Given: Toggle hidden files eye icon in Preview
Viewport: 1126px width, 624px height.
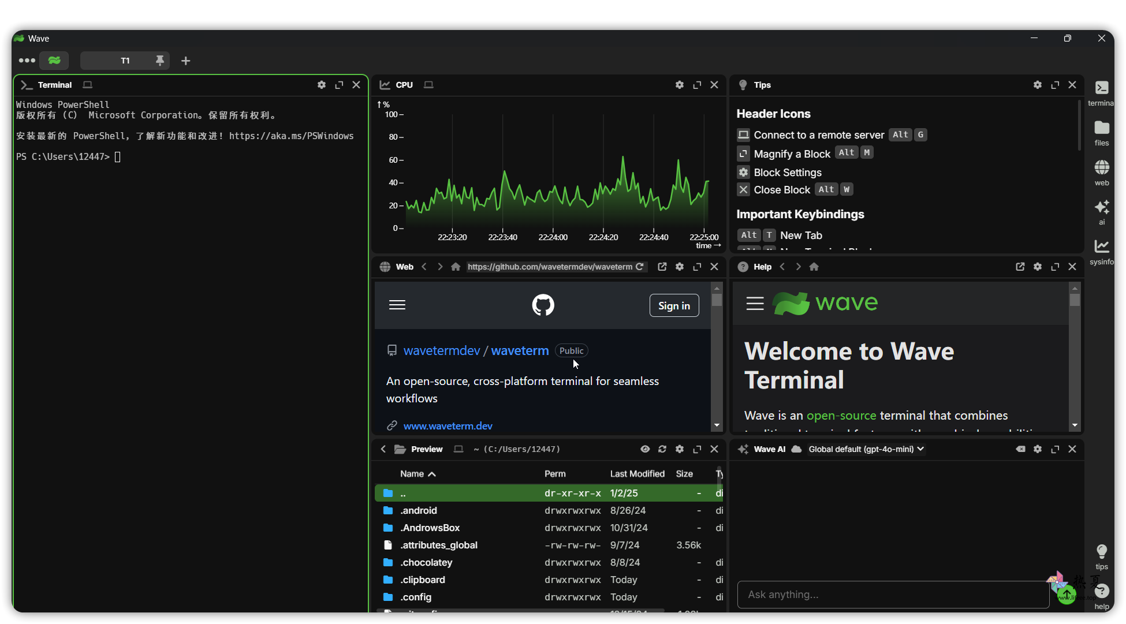Looking at the screenshot, I should click(x=645, y=449).
